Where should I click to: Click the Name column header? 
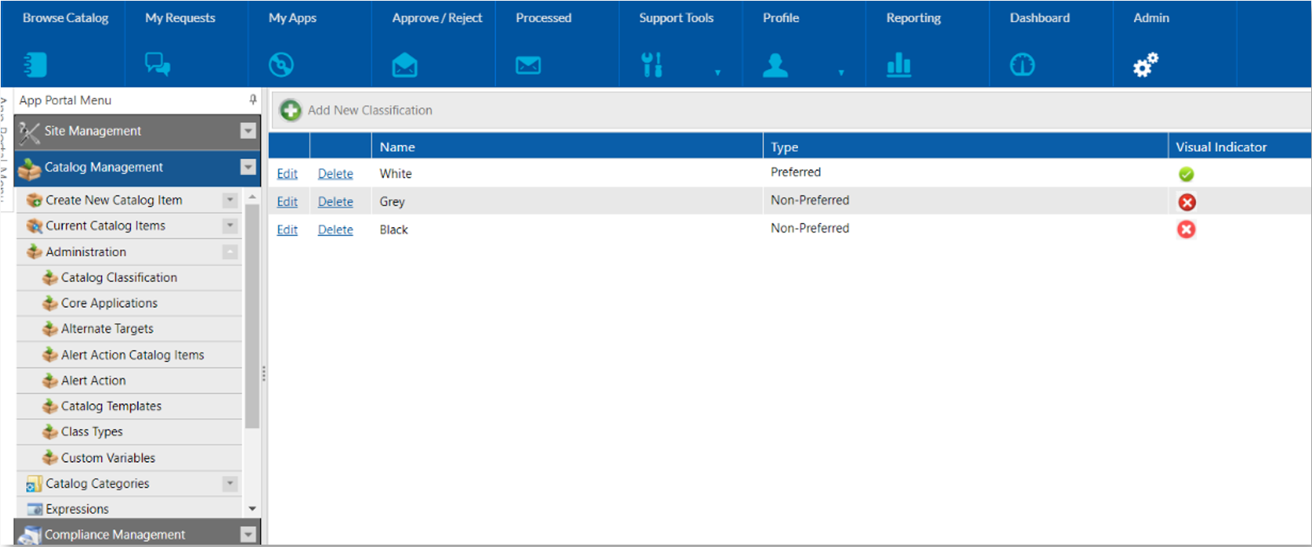click(397, 147)
